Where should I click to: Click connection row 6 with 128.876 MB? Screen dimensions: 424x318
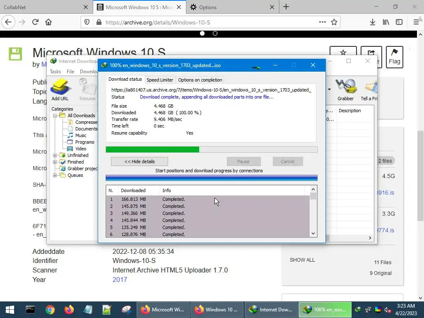click(x=208, y=234)
